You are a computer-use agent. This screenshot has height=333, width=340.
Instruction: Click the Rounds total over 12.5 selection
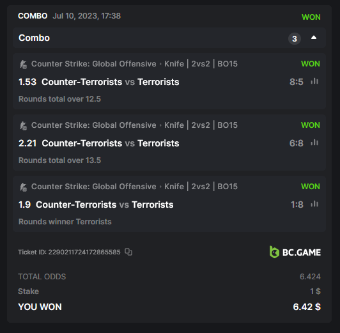[59, 99]
